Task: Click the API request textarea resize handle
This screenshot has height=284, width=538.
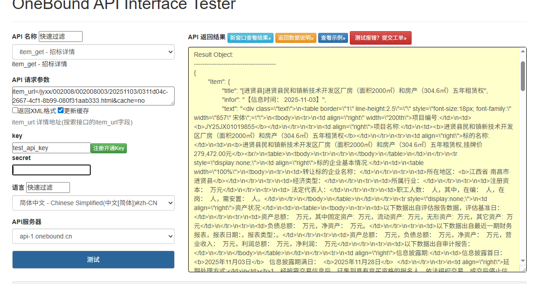Action: tap(172, 103)
